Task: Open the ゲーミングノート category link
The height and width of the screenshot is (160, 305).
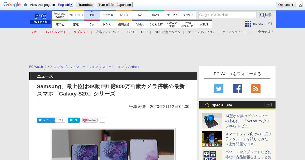Action: pos(235,32)
